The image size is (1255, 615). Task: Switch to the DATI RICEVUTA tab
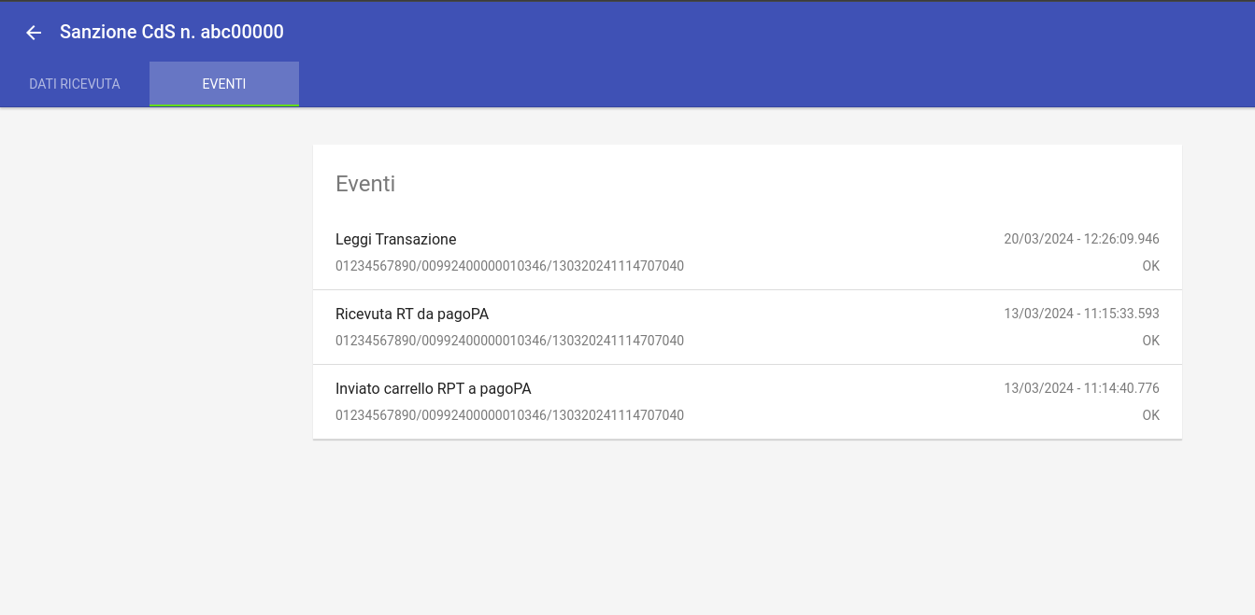(75, 84)
